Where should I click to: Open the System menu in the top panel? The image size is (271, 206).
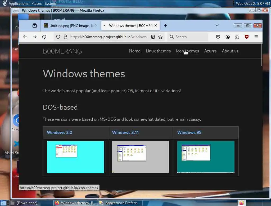coord(50,3)
